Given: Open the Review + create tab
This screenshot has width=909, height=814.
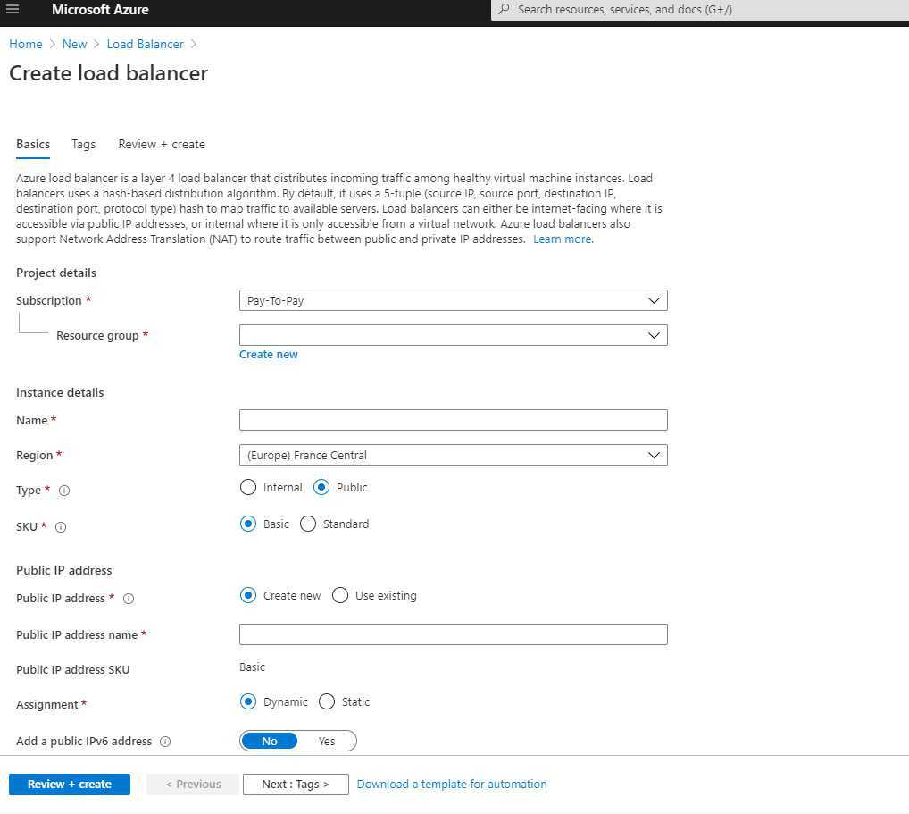Looking at the screenshot, I should (162, 145).
